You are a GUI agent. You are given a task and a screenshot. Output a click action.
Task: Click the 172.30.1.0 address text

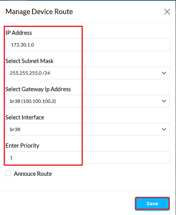coord(22,45)
